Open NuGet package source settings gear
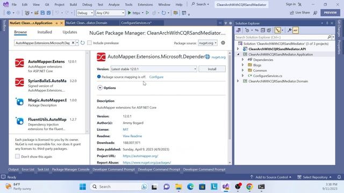The image size is (344, 193). point(223,43)
